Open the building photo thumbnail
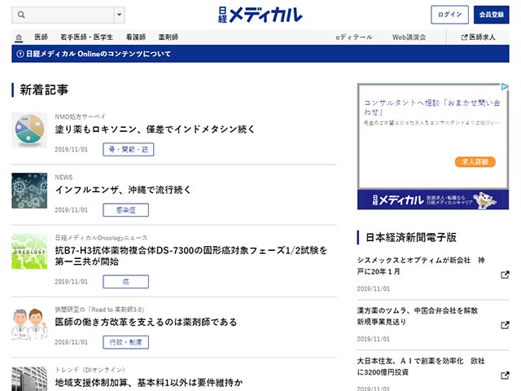 29,379
